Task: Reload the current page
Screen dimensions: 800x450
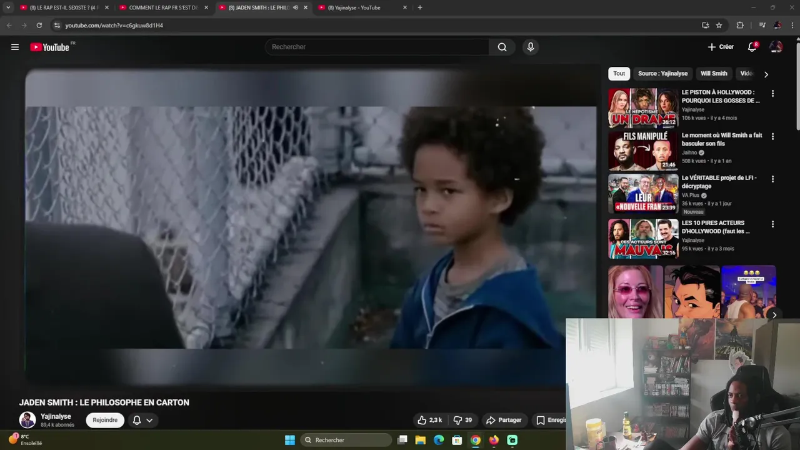Action: 39,25
